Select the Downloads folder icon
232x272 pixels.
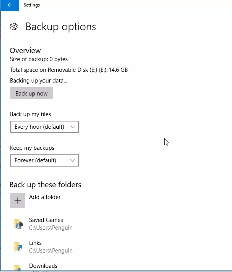pyautogui.click(x=17, y=267)
